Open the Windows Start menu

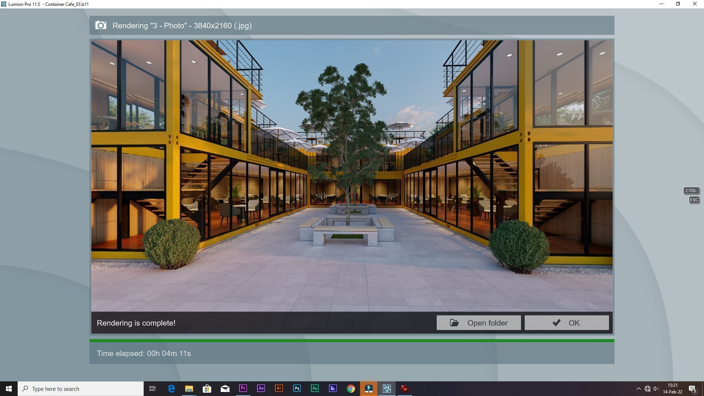9,389
